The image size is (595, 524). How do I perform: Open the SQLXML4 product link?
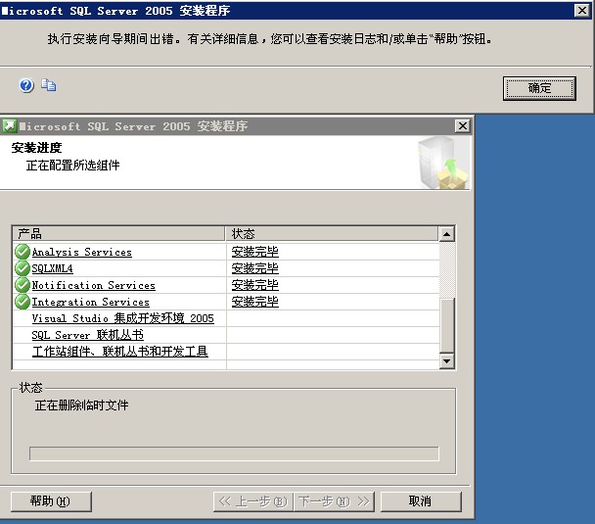pos(53,268)
